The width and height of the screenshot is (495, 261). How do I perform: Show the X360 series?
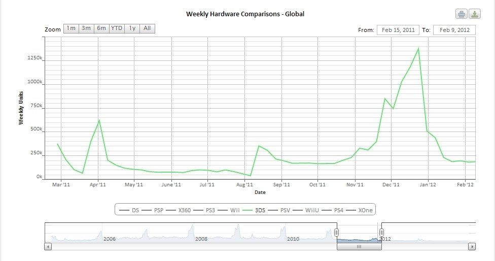coord(179,210)
